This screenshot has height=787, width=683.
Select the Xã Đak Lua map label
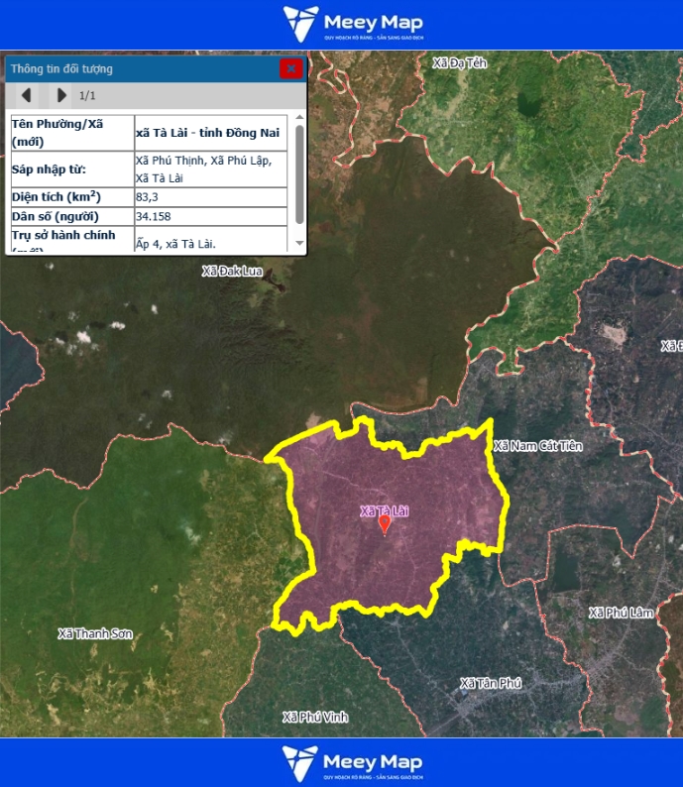[x=233, y=271]
